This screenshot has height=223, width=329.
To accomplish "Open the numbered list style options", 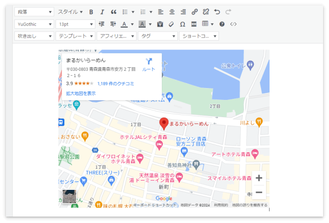I will tap(151, 12).
